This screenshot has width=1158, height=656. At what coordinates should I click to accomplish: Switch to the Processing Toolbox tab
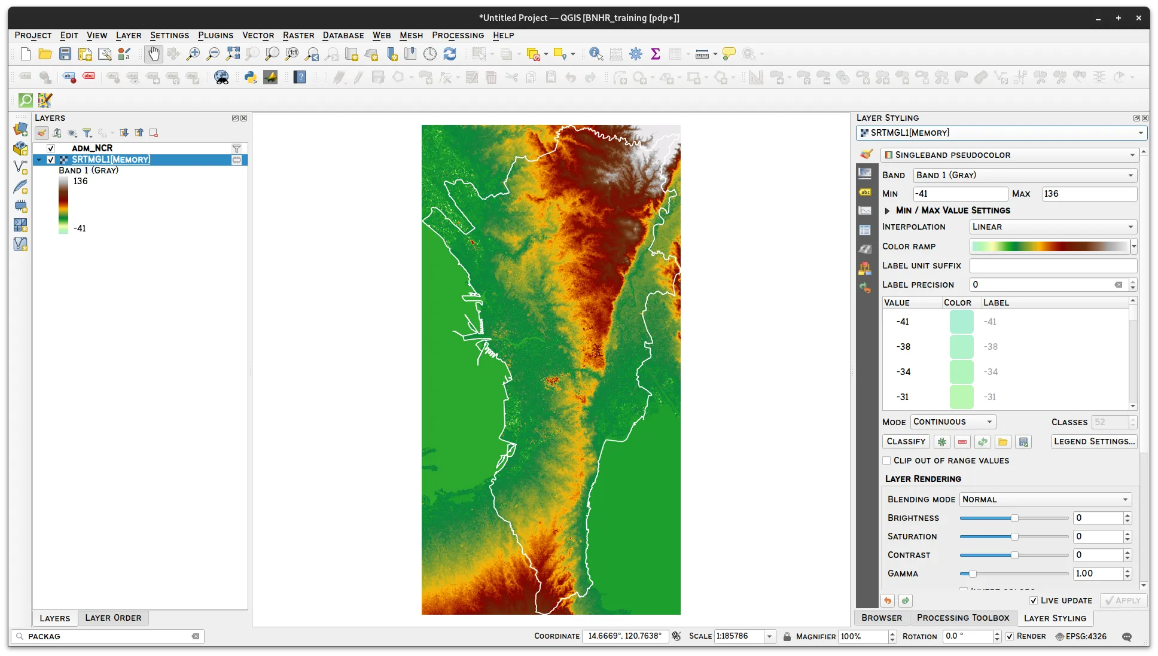tap(962, 618)
